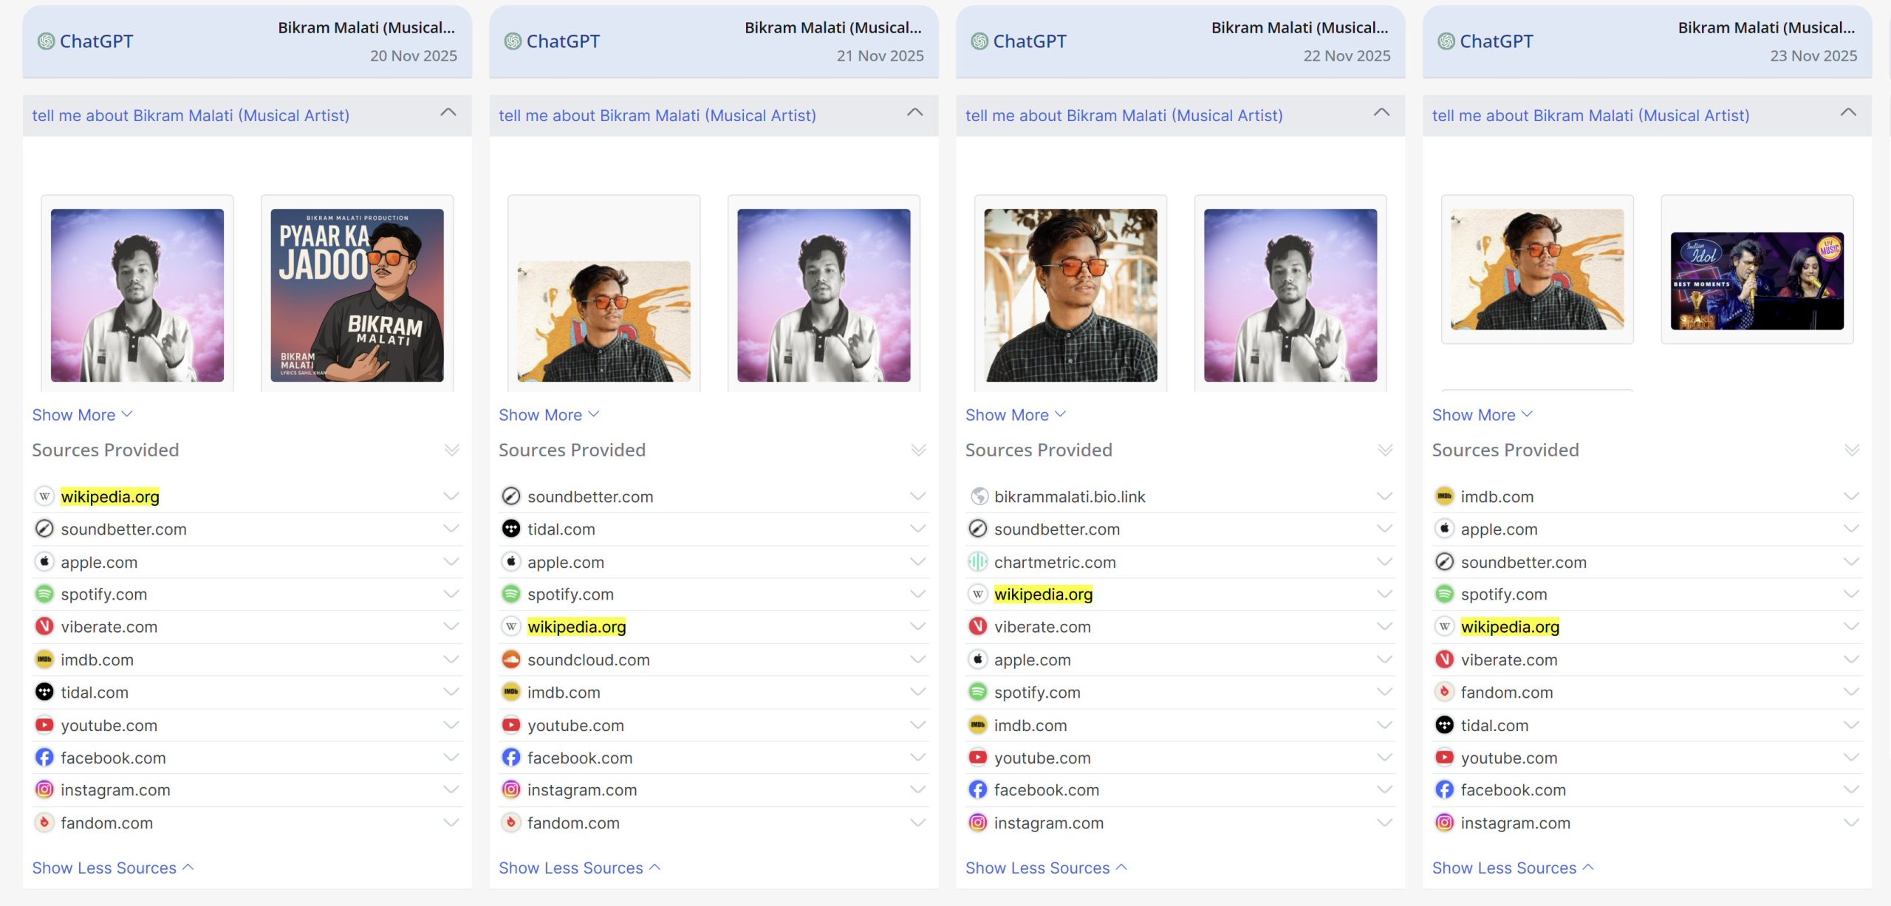Expand the spotify.com row in 23 Nov card
The width and height of the screenshot is (1891, 906).
[1850, 594]
